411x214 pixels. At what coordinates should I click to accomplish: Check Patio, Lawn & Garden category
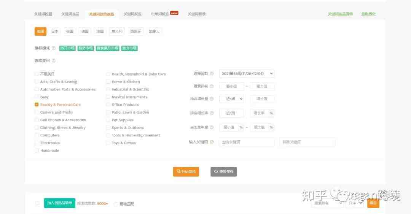point(108,112)
